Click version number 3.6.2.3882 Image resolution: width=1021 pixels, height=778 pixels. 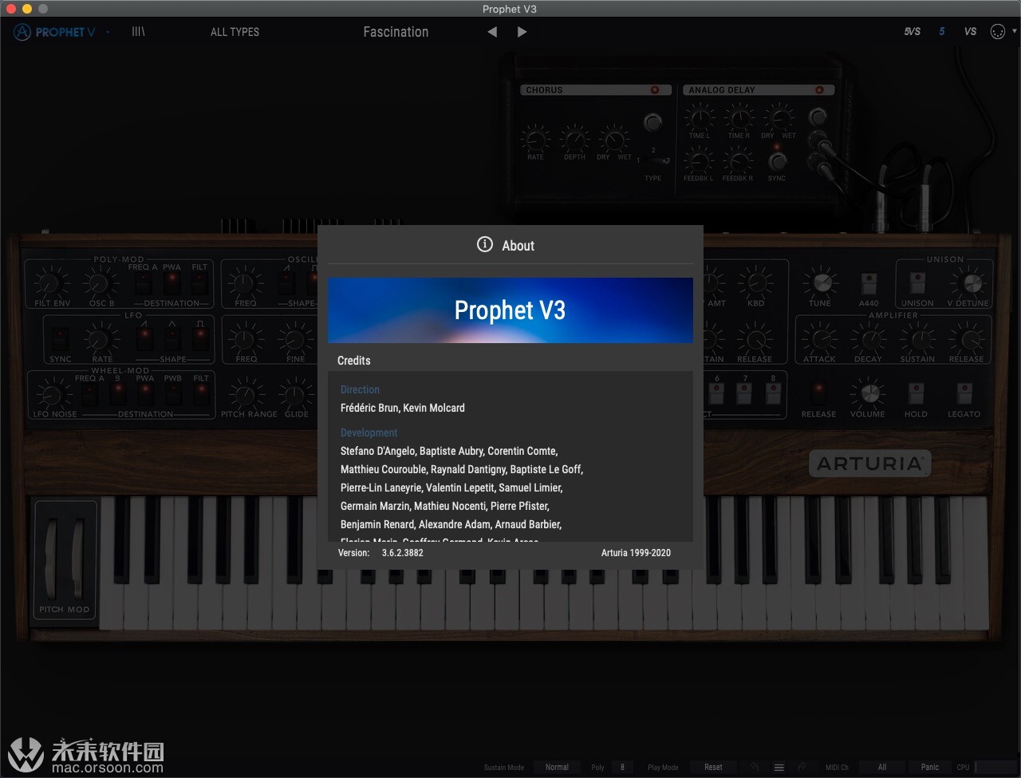(403, 552)
